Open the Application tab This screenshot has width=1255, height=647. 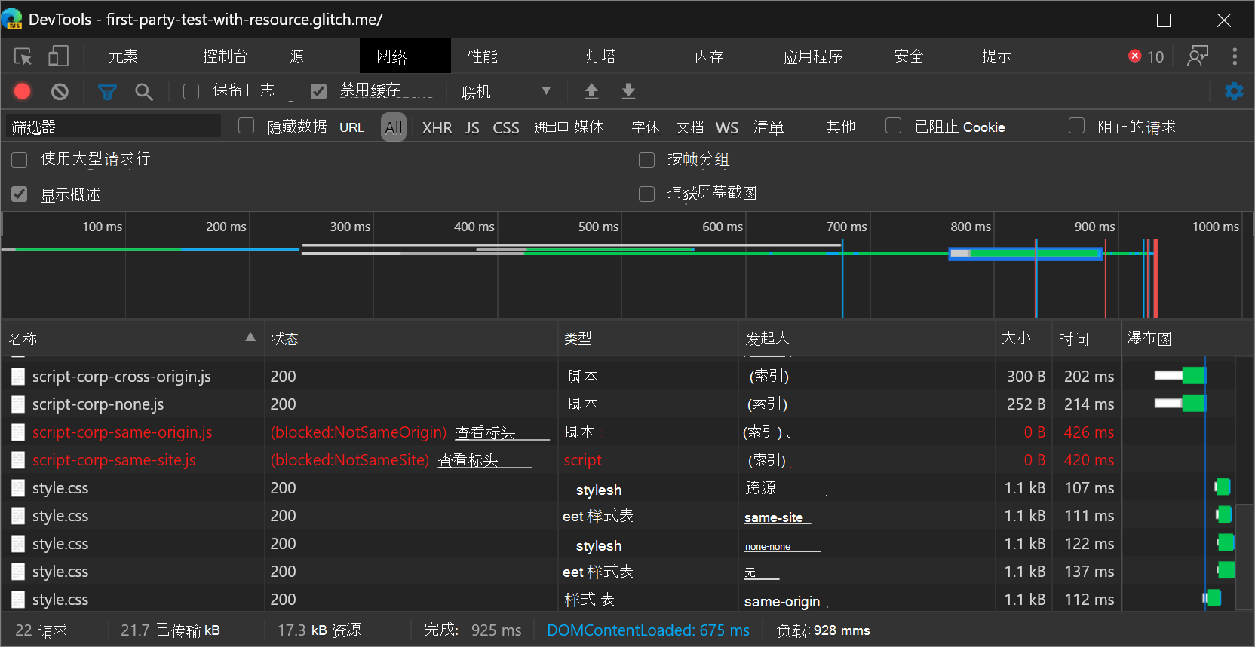813,56
